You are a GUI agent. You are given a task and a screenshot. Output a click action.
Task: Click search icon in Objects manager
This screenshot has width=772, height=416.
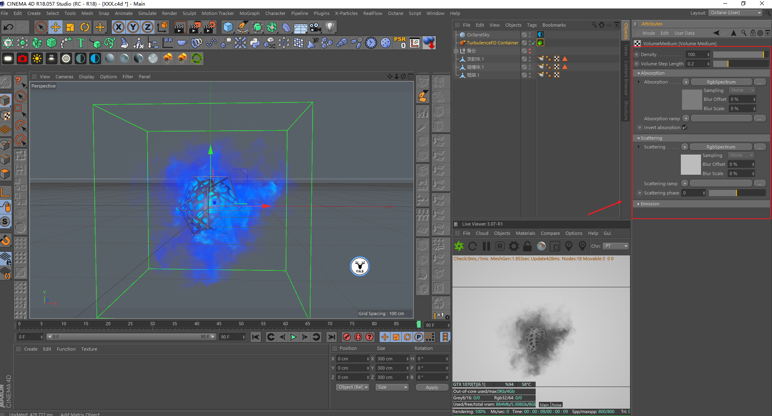pyautogui.click(x=594, y=25)
